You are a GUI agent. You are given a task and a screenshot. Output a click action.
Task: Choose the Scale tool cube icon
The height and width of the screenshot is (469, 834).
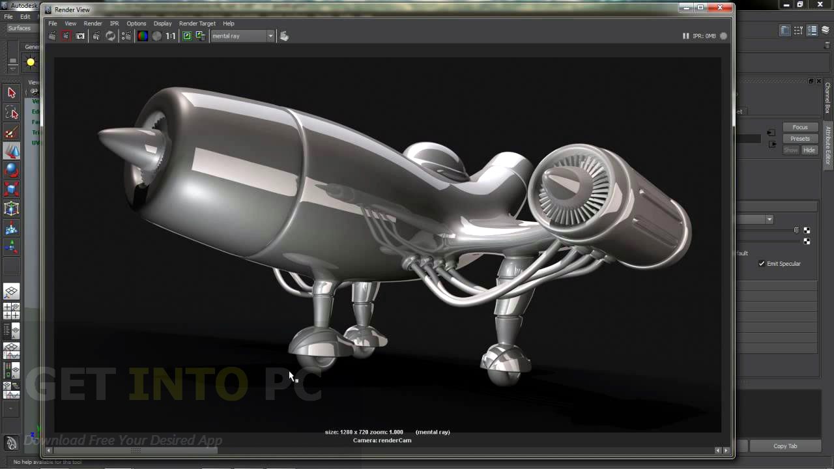point(12,190)
